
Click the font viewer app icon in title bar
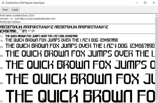(x=3, y=3)
